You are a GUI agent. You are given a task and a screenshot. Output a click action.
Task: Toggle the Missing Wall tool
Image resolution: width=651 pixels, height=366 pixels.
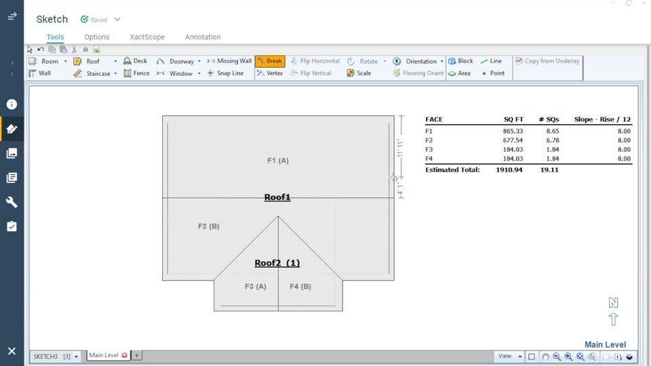coord(229,61)
